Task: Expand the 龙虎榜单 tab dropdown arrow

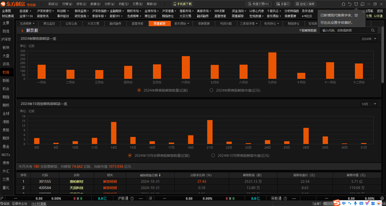Action: [34, 23]
